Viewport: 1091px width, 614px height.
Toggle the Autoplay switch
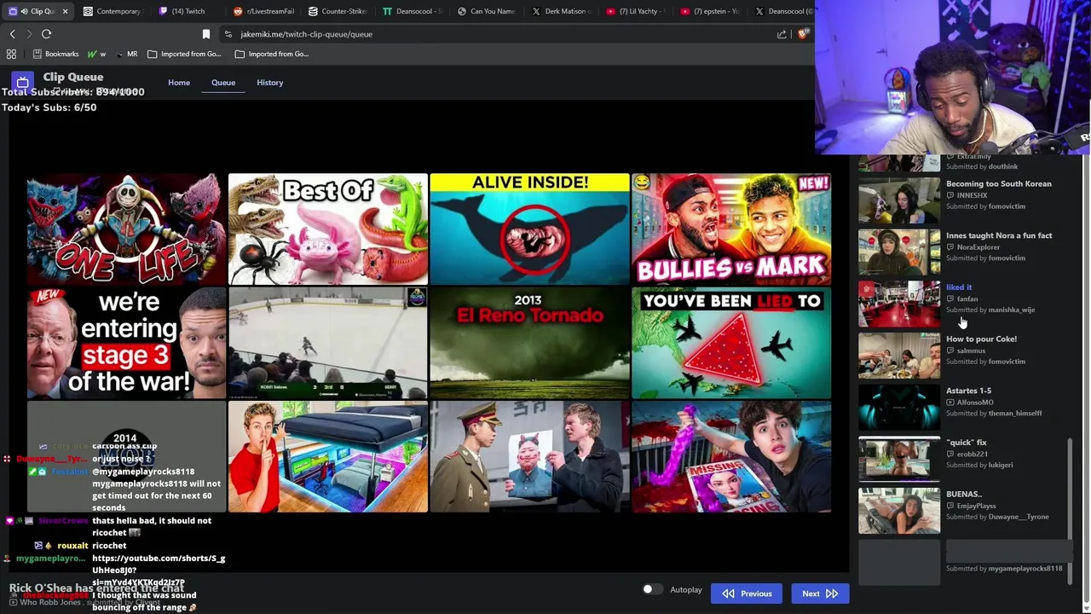(651, 589)
